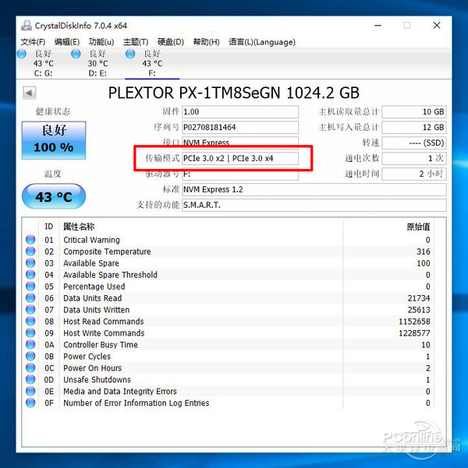Image resolution: width=468 pixels, height=468 pixels.
Task: Click status orb of Critical Warning row
Action: coord(30,240)
